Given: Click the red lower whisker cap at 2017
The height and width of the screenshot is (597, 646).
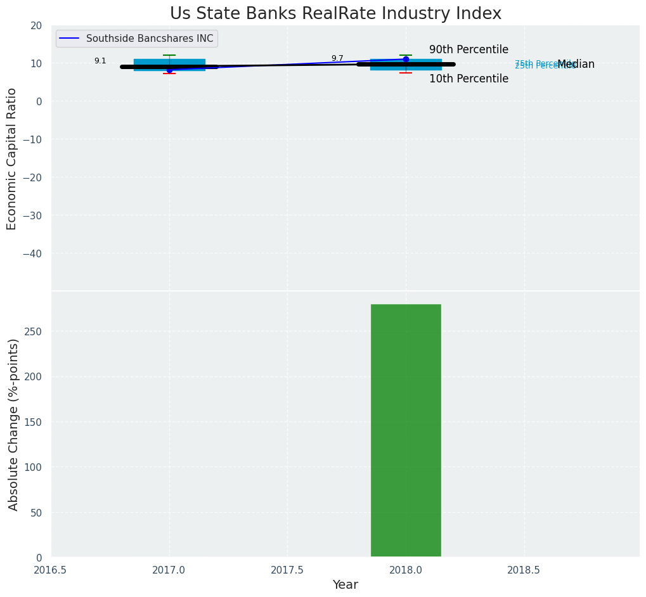Looking at the screenshot, I should tap(169, 74).
